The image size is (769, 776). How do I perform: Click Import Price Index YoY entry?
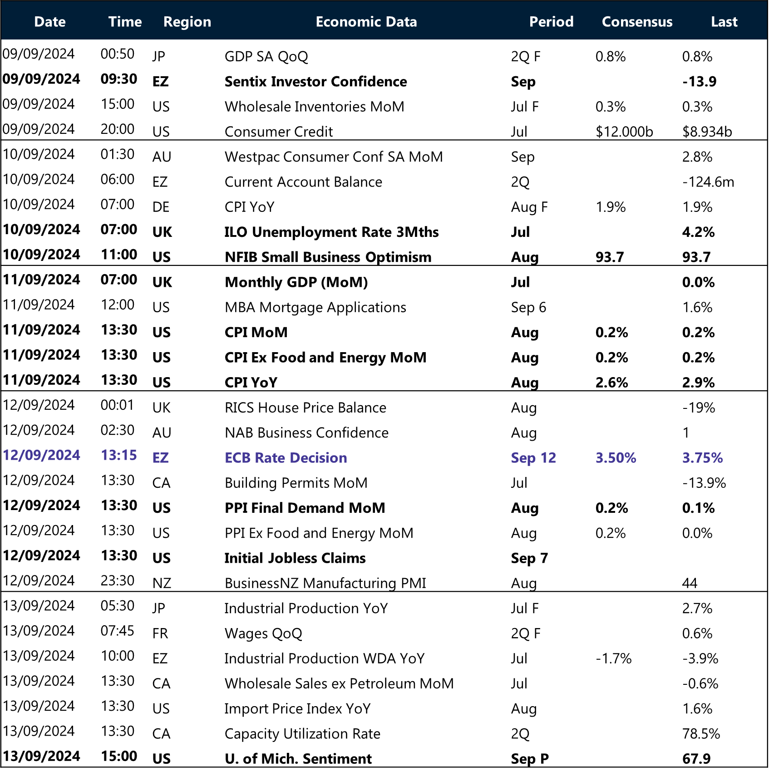298,709
